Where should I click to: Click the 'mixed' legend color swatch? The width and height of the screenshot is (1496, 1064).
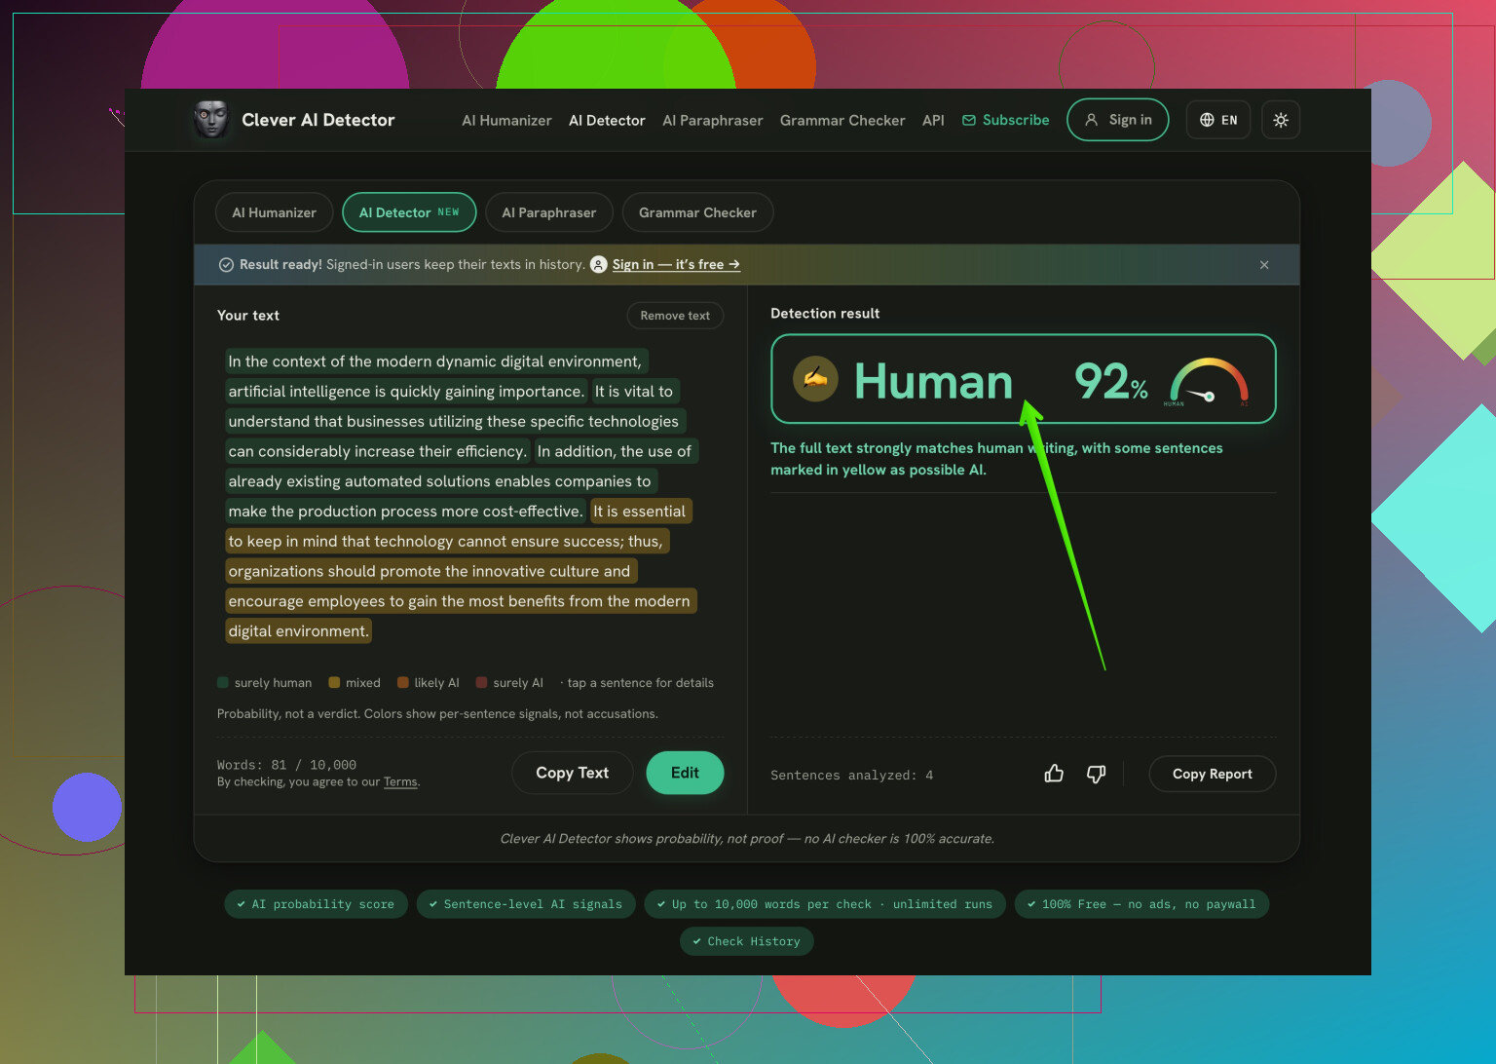[x=334, y=683]
